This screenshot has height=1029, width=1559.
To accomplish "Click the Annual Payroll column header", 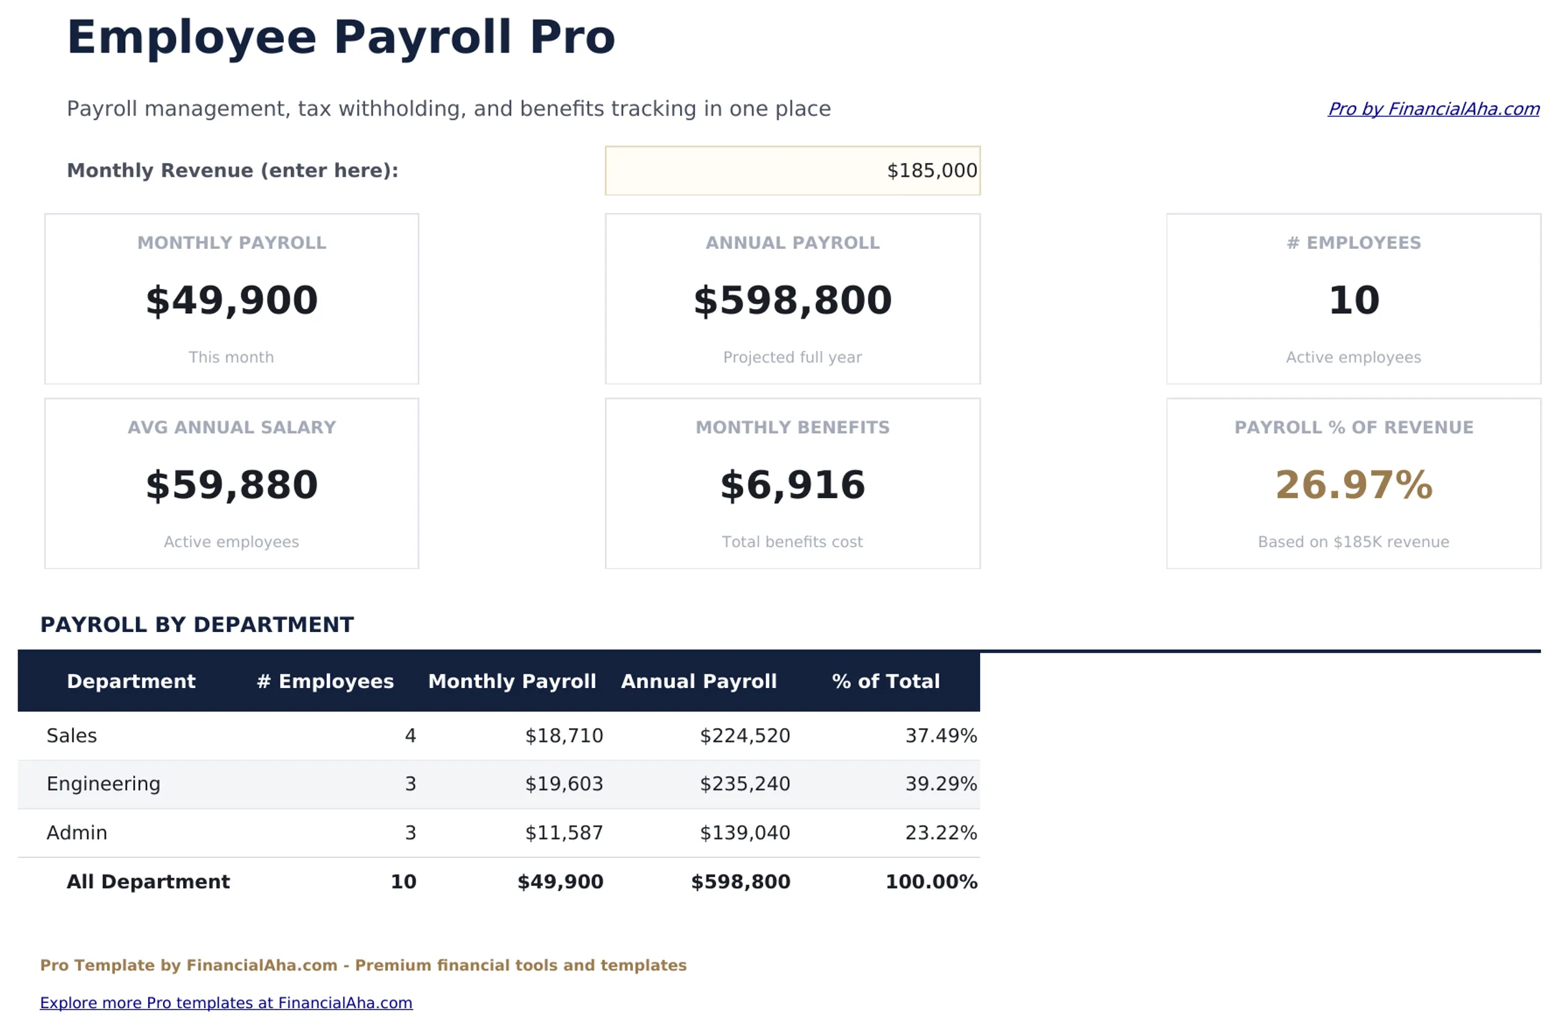I will pyautogui.click(x=699, y=681).
